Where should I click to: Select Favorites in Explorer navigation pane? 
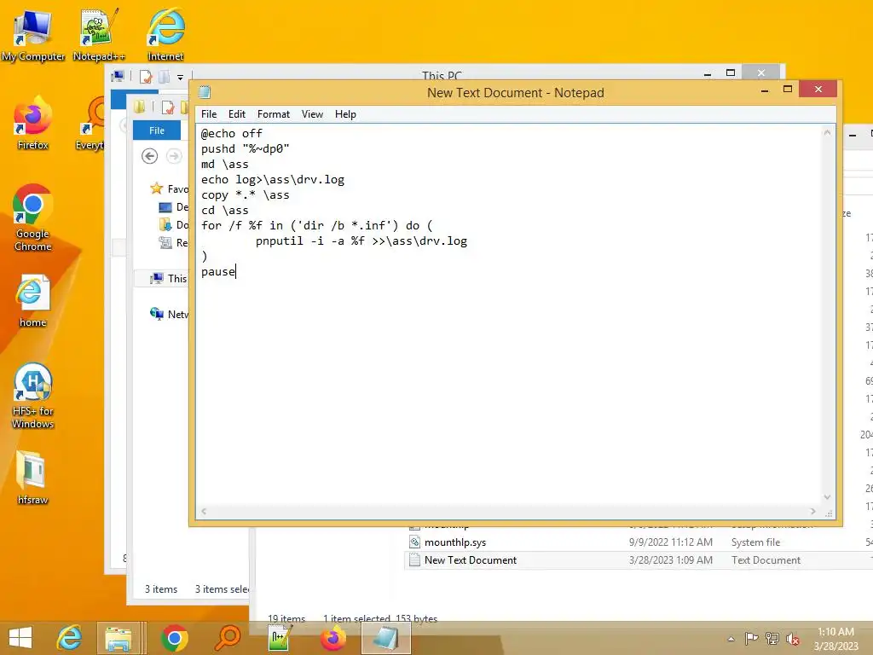[x=171, y=188]
